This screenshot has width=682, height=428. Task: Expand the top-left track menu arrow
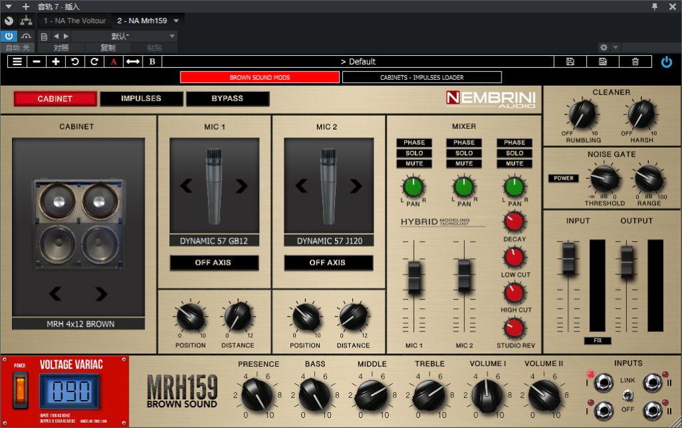(x=8, y=7)
